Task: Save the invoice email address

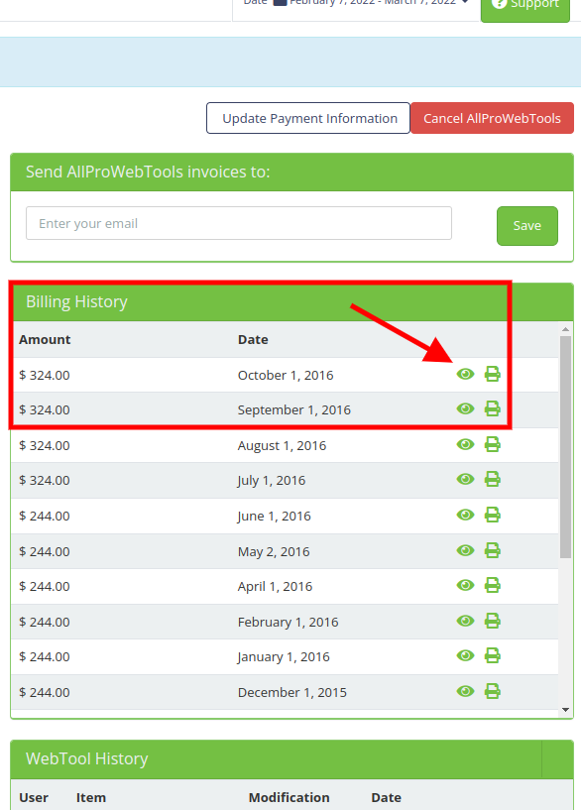Action: tap(527, 226)
